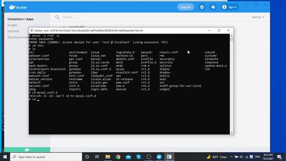286x161 pixels.
Task: Click the whale status icon at sidebar bottom
Action: (27, 150)
